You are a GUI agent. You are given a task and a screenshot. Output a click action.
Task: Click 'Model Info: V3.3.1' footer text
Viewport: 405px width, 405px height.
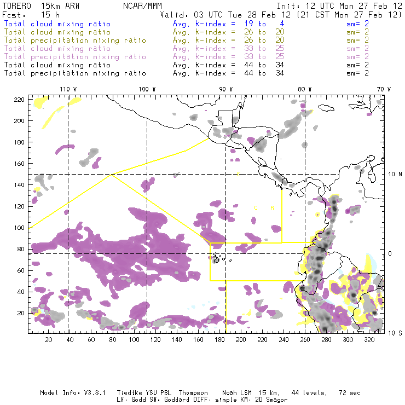coord(73,393)
